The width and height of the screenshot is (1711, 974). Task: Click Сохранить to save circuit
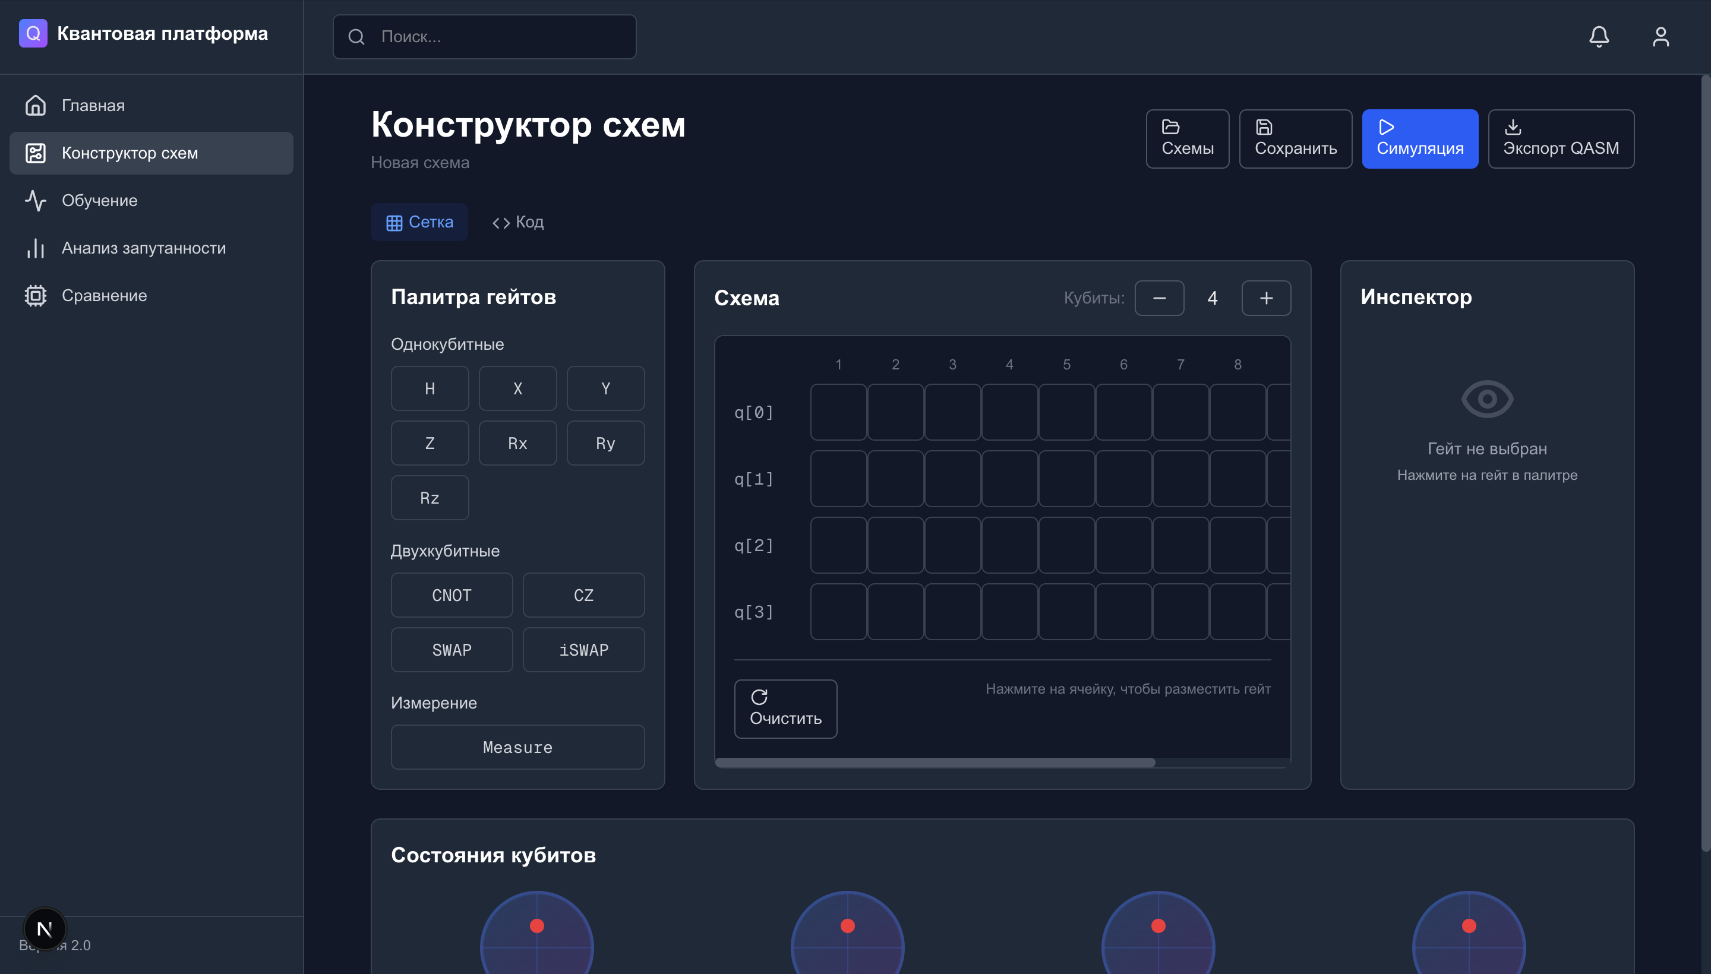coord(1296,138)
